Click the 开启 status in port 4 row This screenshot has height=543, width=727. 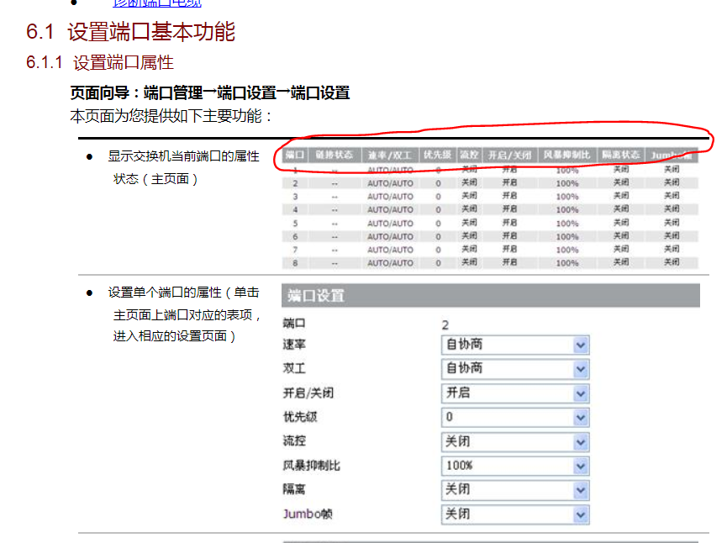[510, 209]
